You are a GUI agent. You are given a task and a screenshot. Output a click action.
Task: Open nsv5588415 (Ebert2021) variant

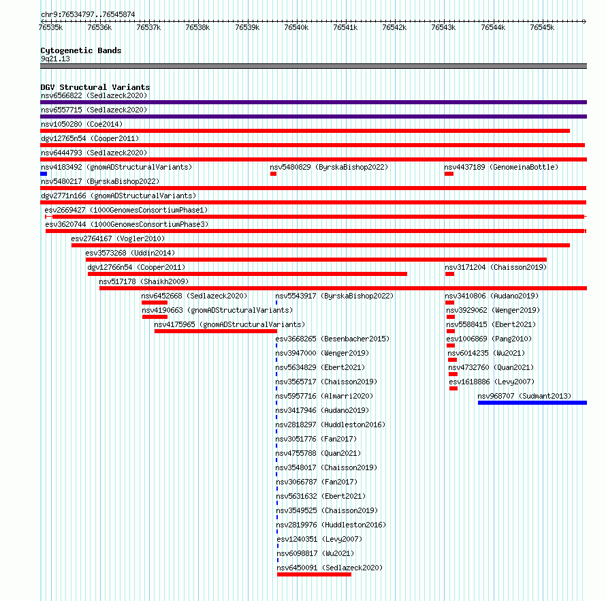point(491,324)
